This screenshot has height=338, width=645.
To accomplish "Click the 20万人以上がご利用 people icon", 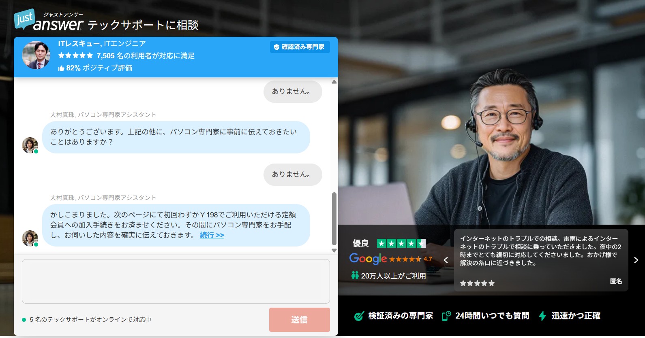I will click(355, 276).
